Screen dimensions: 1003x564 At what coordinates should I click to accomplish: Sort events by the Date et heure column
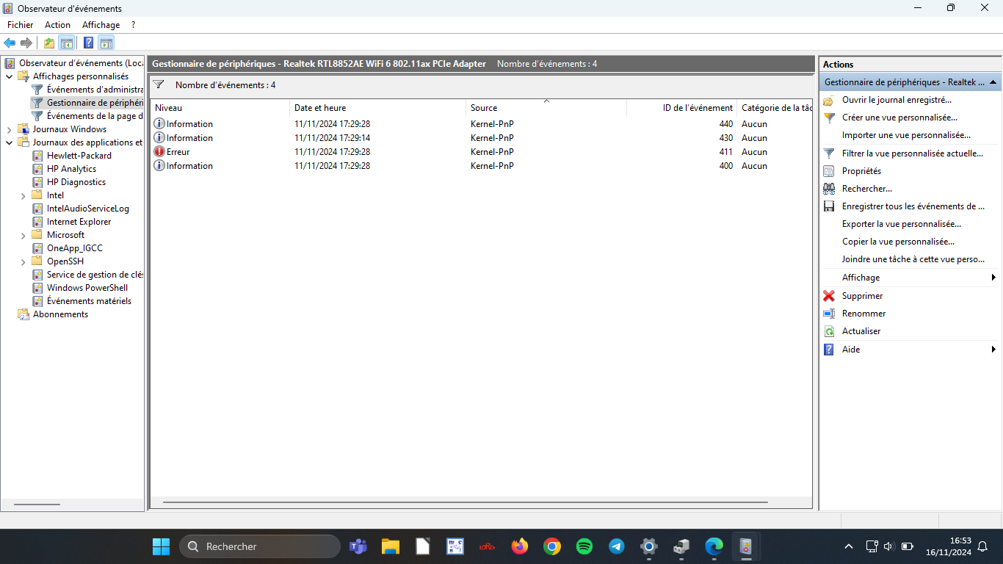click(378, 108)
